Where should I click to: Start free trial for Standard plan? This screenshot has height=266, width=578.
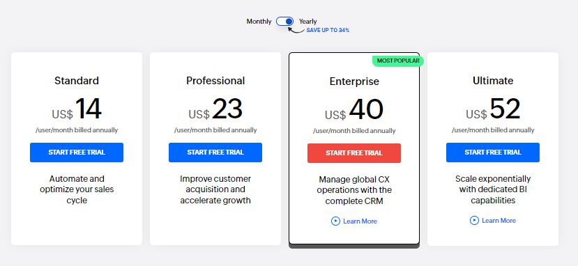coord(77,152)
